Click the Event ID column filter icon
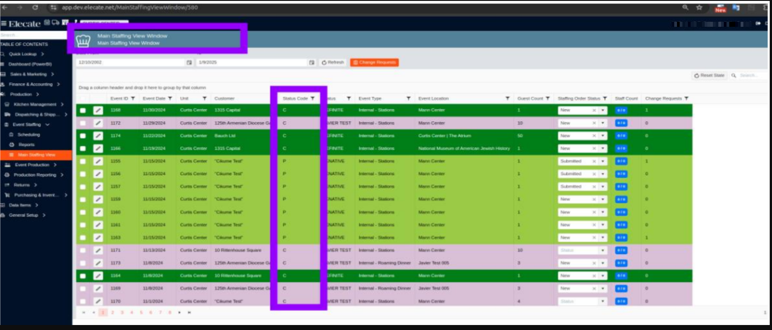 [x=133, y=99]
